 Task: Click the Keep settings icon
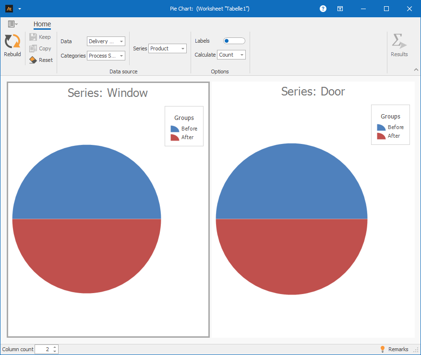click(x=33, y=37)
